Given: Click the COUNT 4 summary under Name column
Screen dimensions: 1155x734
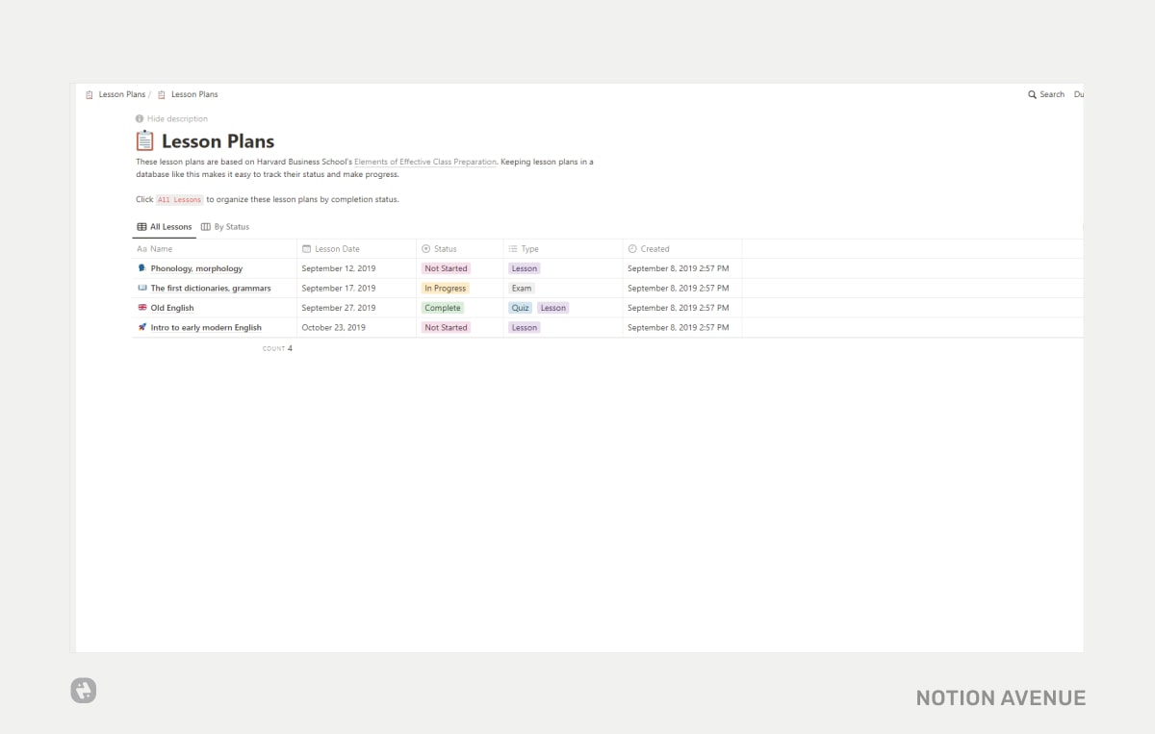Looking at the screenshot, I should (x=277, y=348).
